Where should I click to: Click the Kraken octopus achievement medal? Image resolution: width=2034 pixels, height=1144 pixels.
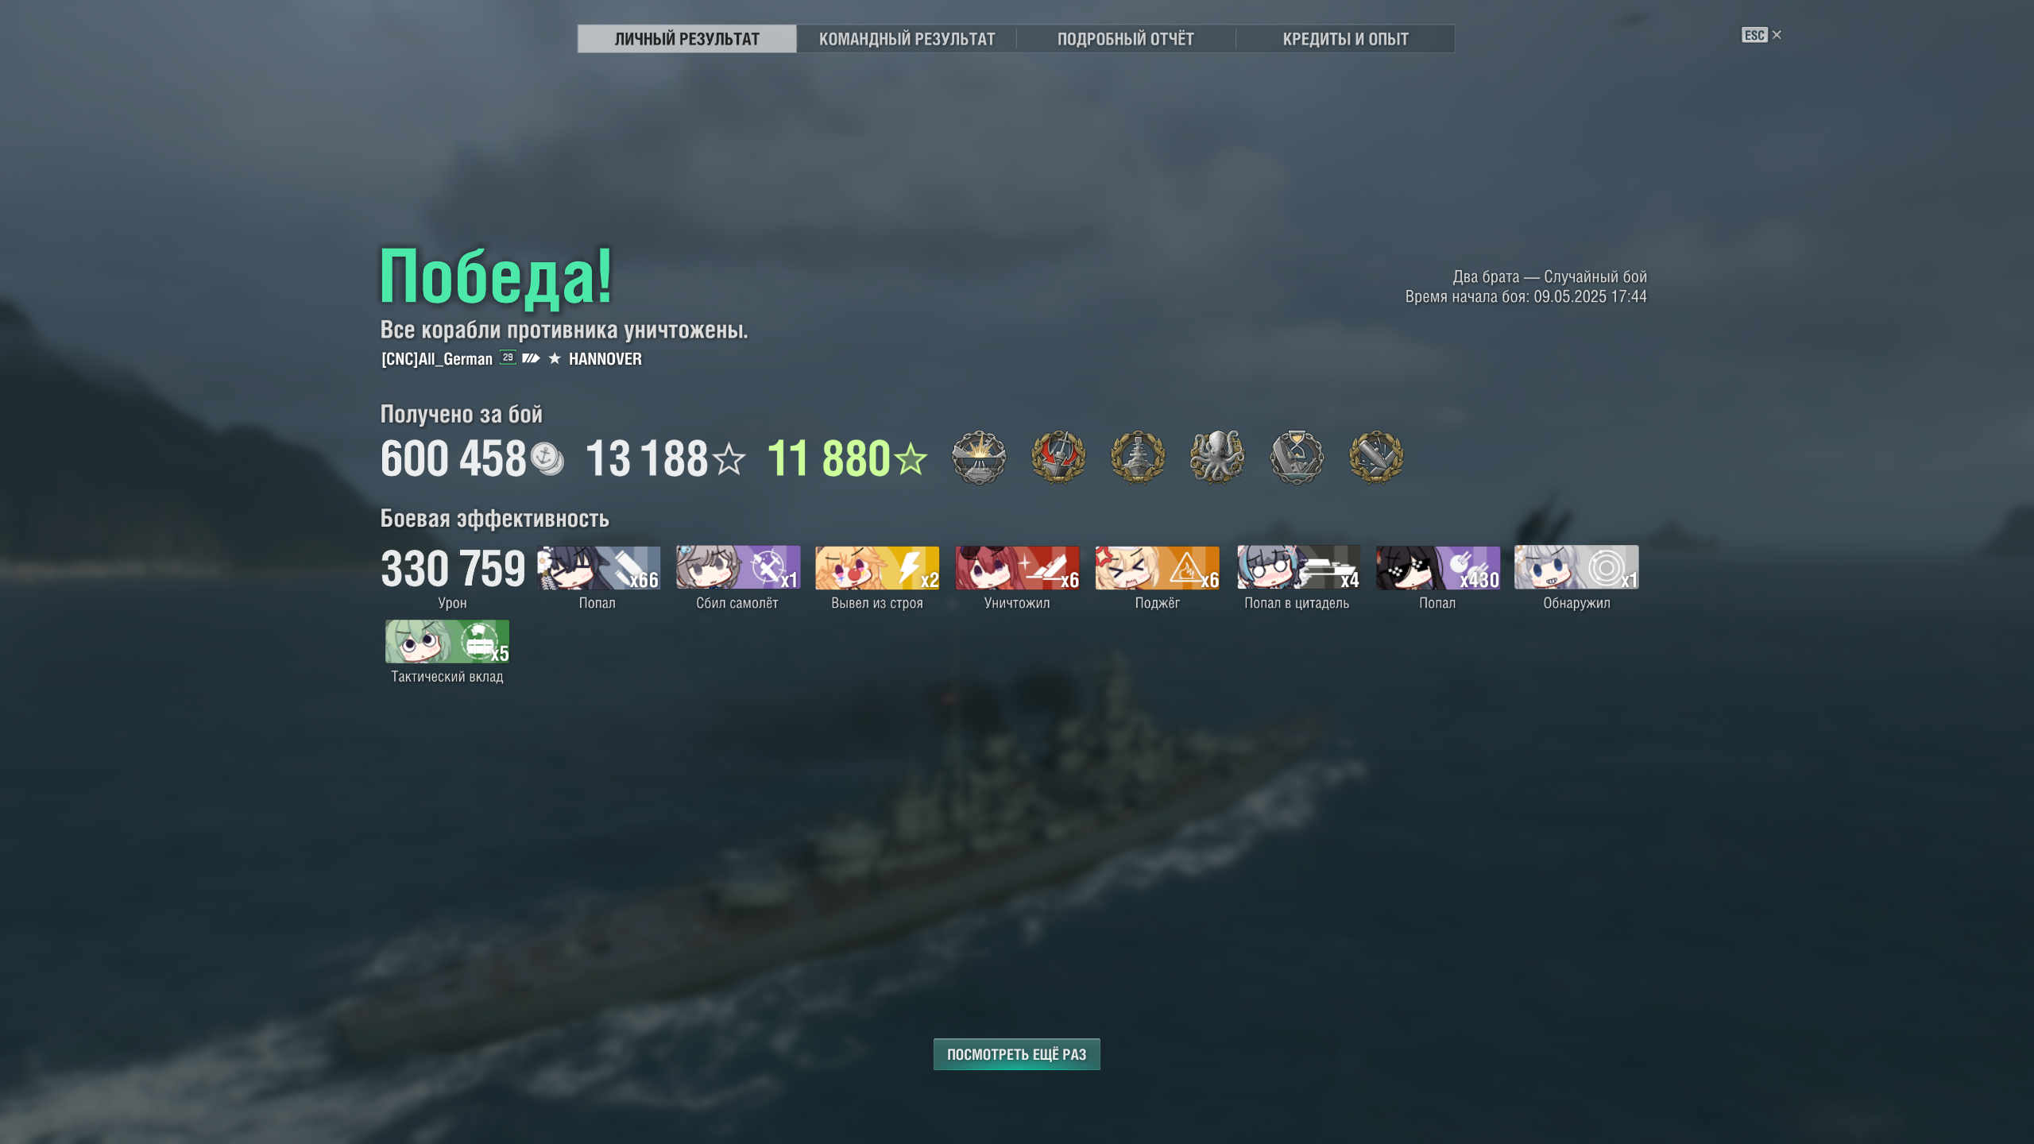1217,457
